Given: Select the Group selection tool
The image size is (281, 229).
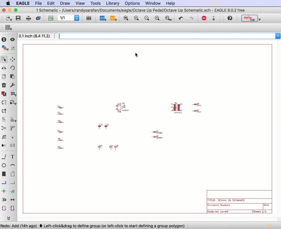Looking at the screenshot, I should 4,59.
